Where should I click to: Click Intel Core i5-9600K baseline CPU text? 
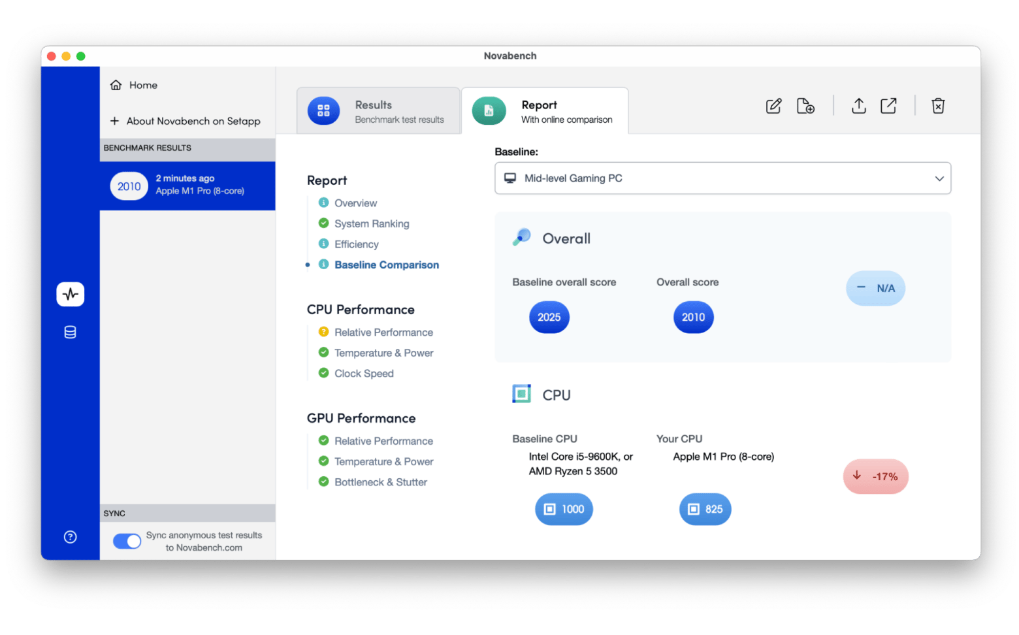(x=581, y=464)
